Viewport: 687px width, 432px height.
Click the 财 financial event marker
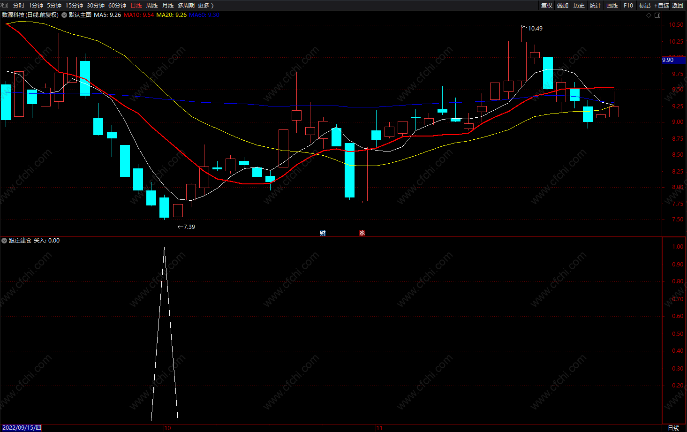(323, 233)
